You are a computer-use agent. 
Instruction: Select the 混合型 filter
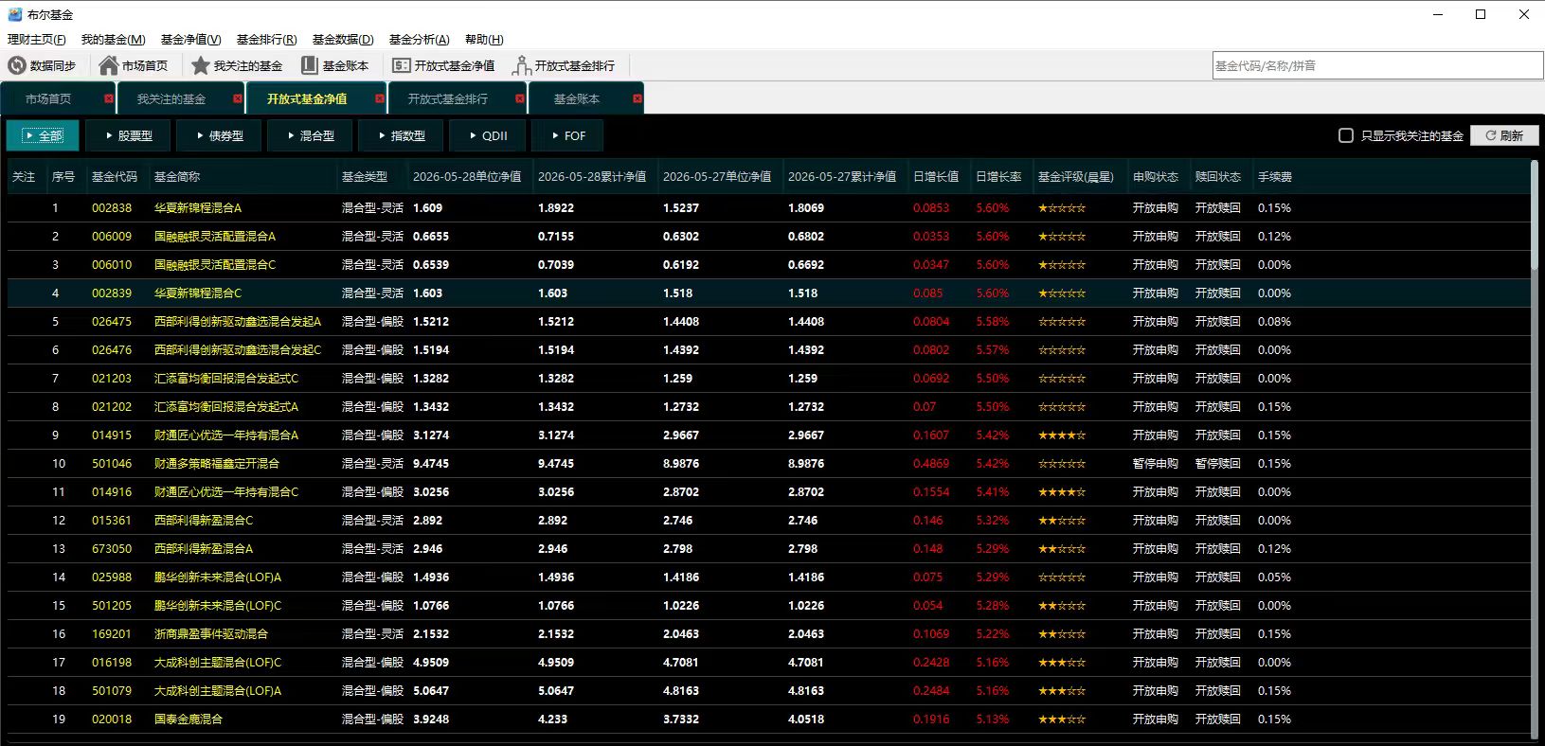tap(310, 135)
